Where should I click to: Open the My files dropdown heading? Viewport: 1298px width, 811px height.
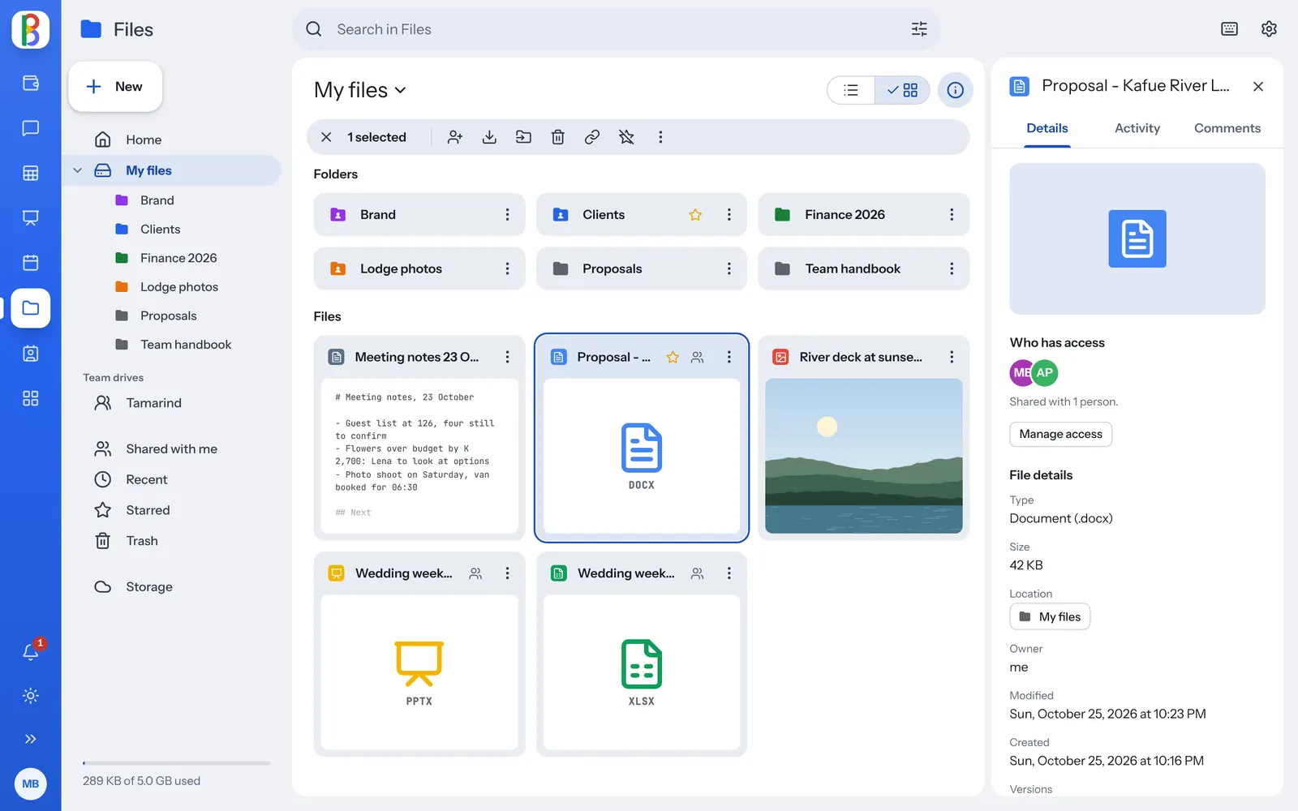pos(360,90)
